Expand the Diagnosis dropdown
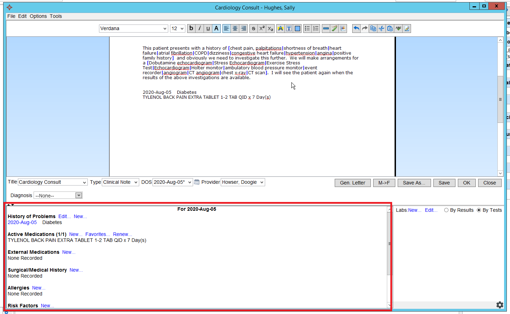Screen dimensions: 510x314 [79, 195]
